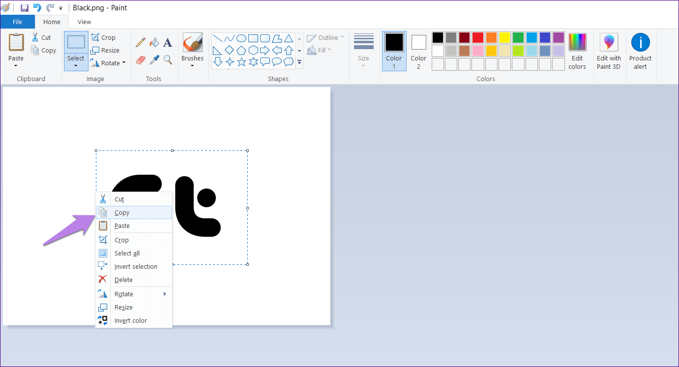Select the five-point star shape
The height and width of the screenshot is (367, 679).
point(241,62)
